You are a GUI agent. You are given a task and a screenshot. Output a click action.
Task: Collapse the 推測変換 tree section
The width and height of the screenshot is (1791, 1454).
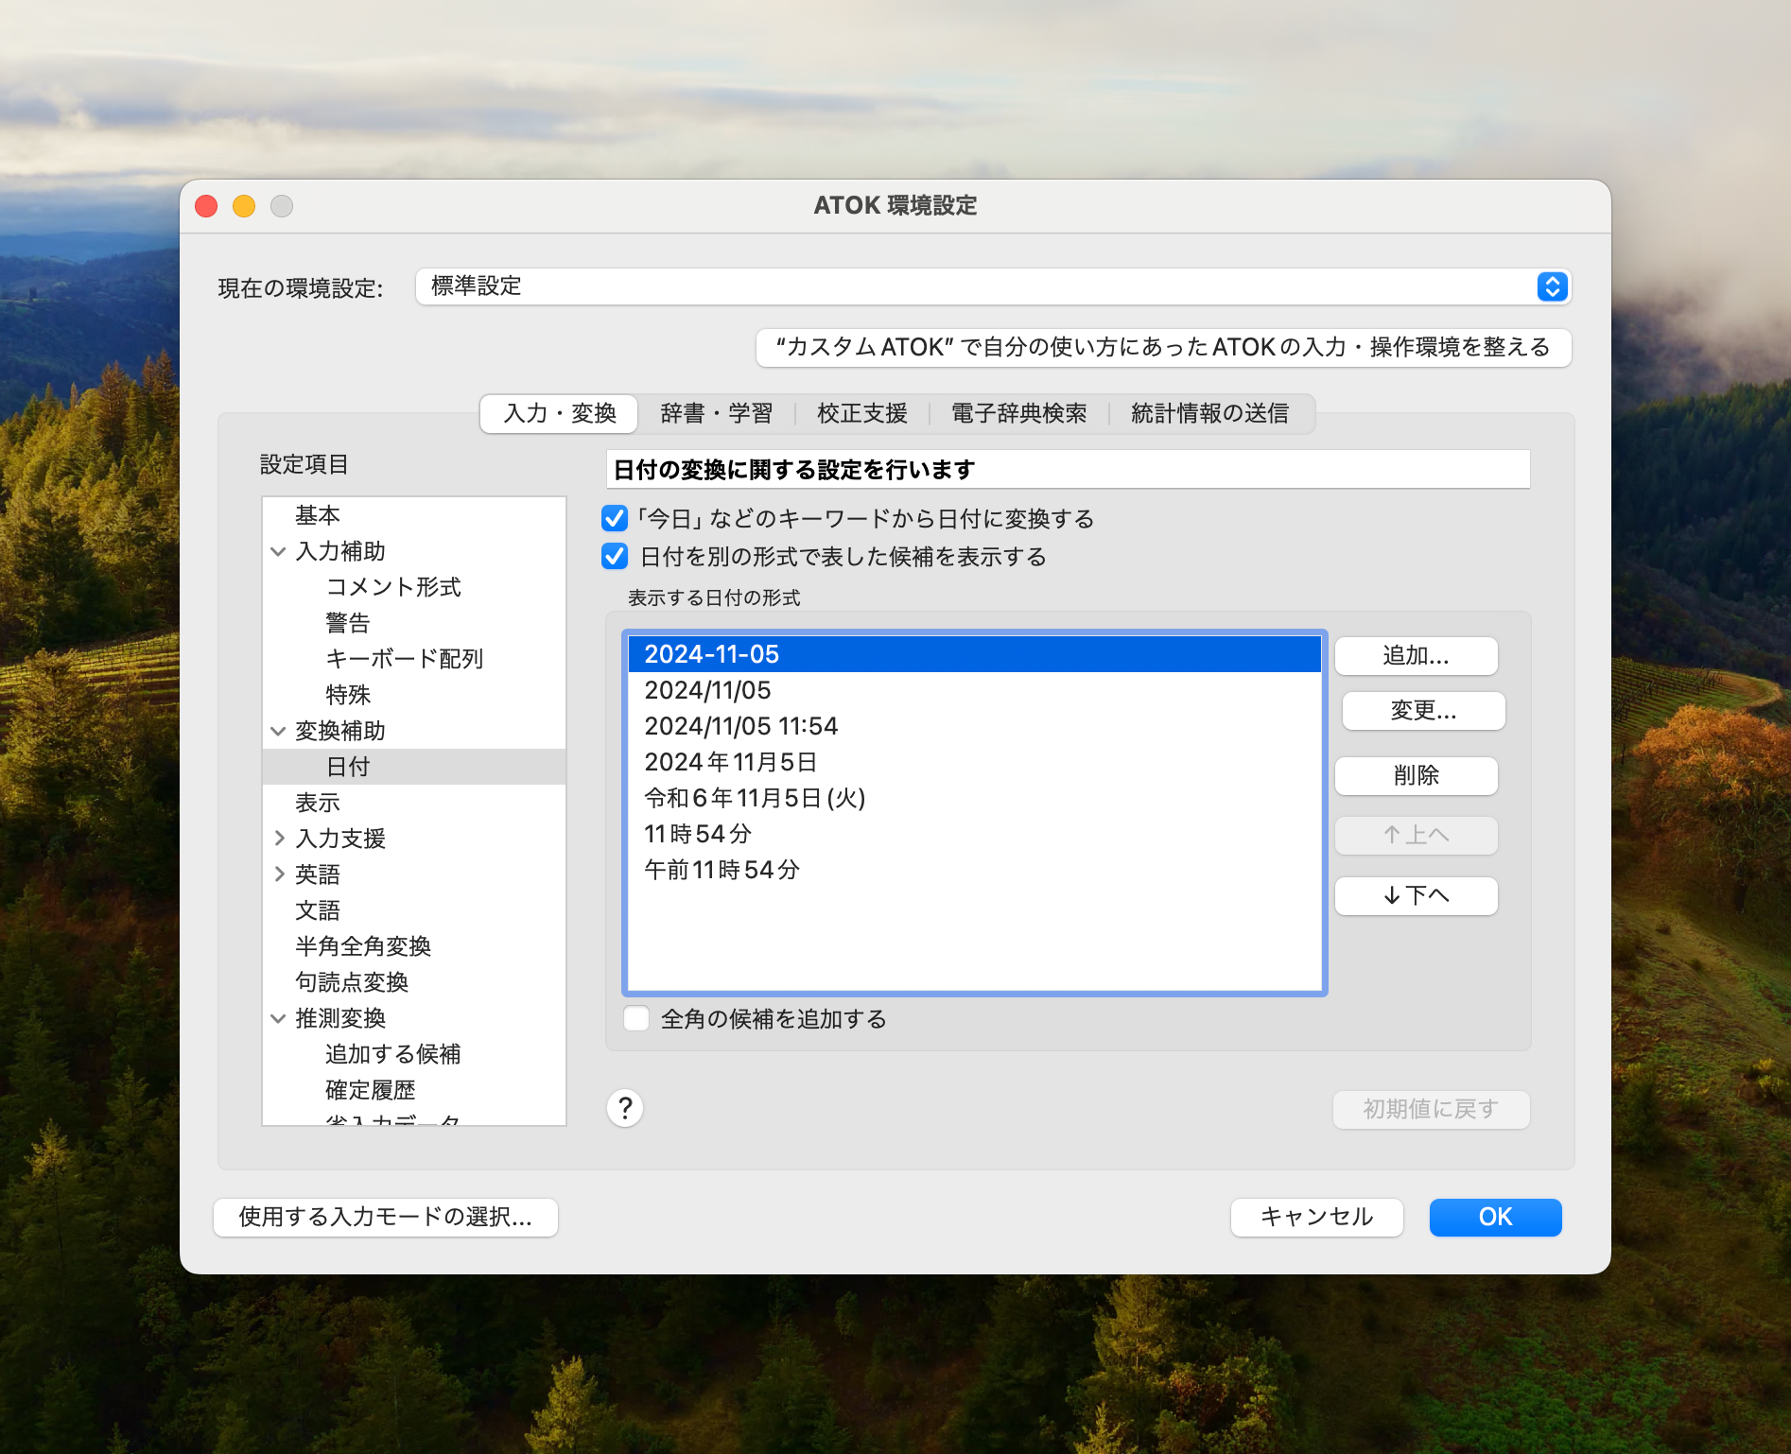pyautogui.click(x=278, y=1018)
